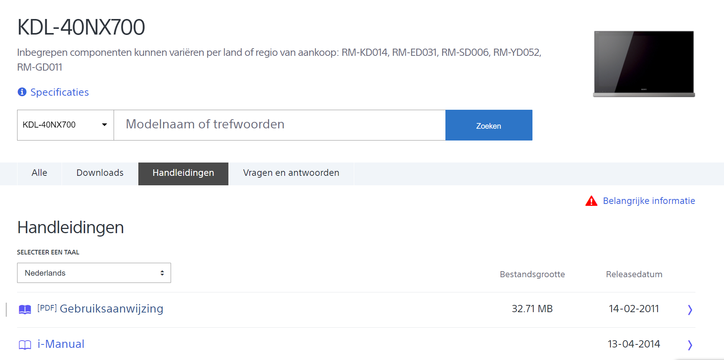
Task: Click the Zoeken search button
Action: click(489, 125)
